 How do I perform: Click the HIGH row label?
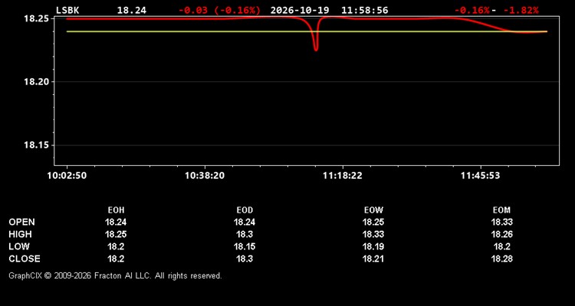coord(20,234)
